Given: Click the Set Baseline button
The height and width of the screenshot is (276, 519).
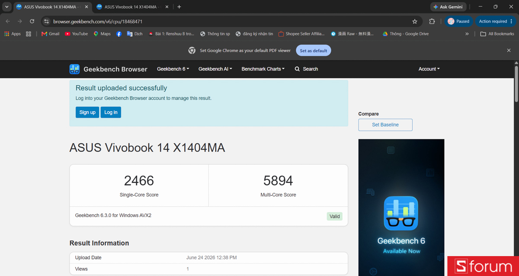Looking at the screenshot, I should pyautogui.click(x=385, y=125).
